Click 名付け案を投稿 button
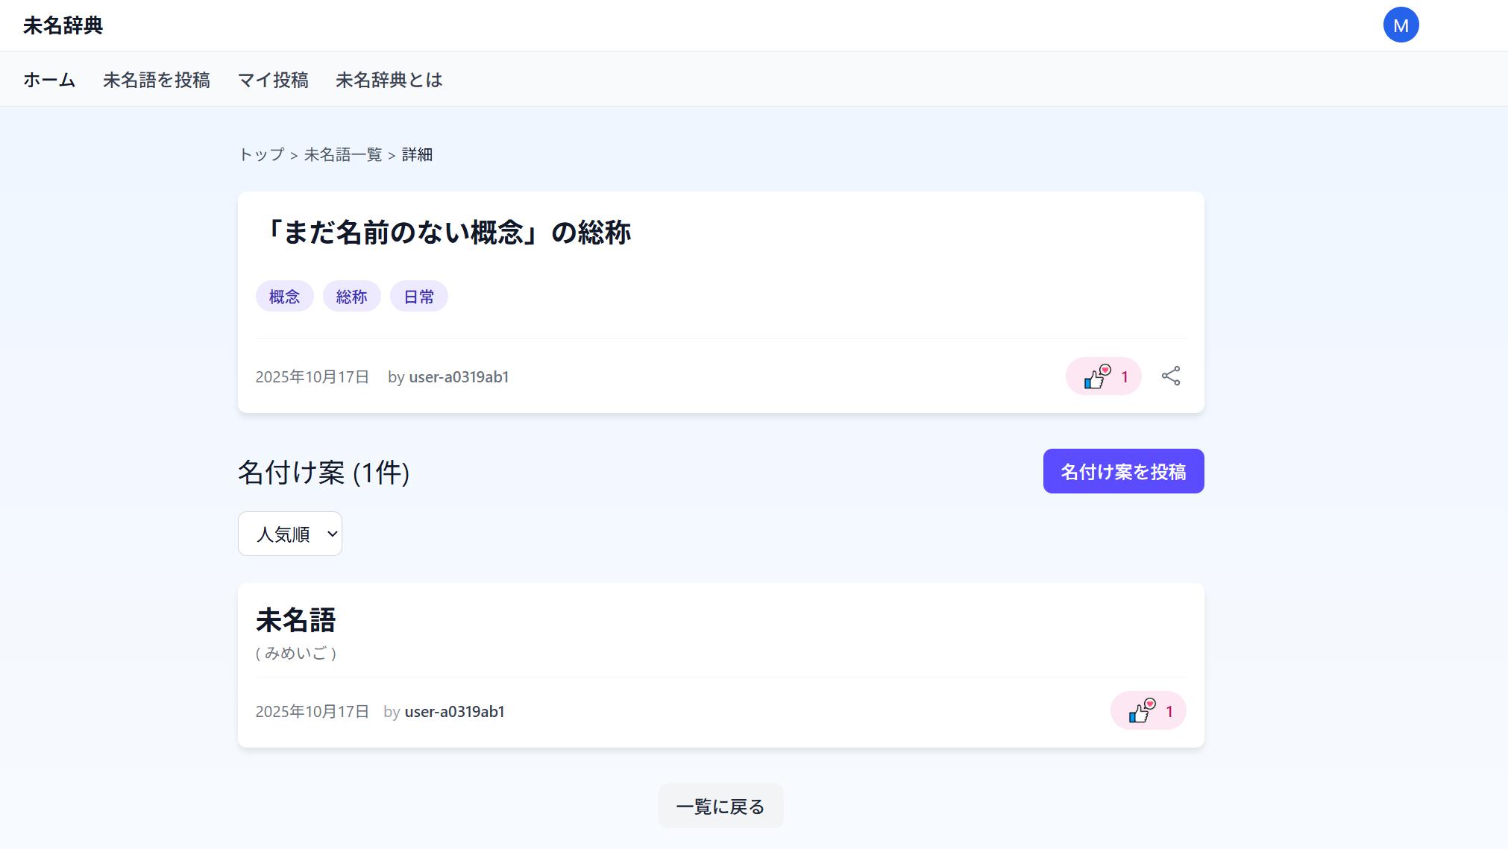This screenshot has height=849, width=1508. point(1123,471)
